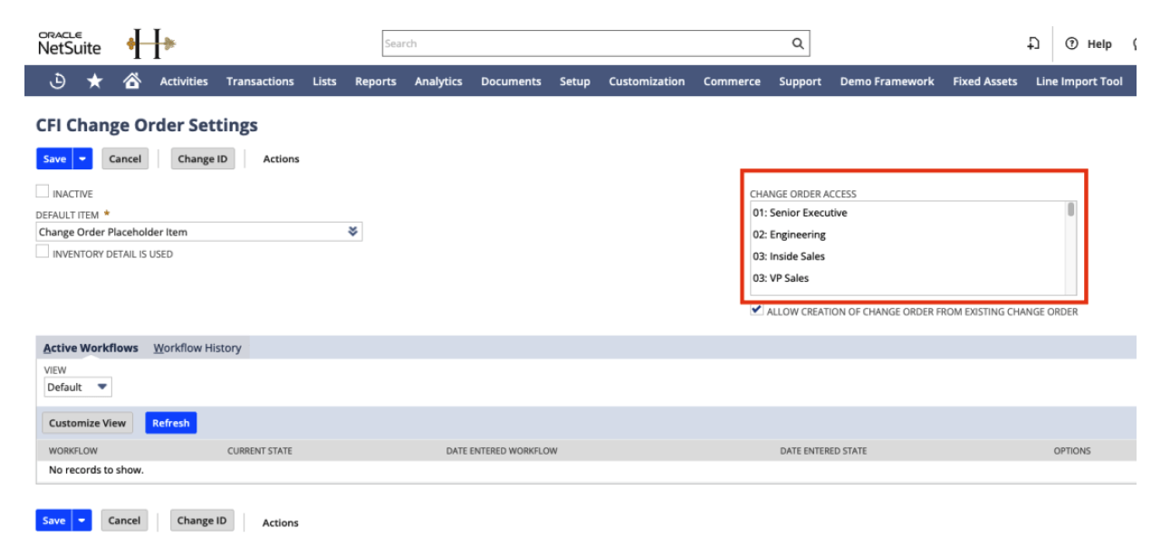Open the Reports menu
The width and height of the screenshot is (1161, 547).
376,82
